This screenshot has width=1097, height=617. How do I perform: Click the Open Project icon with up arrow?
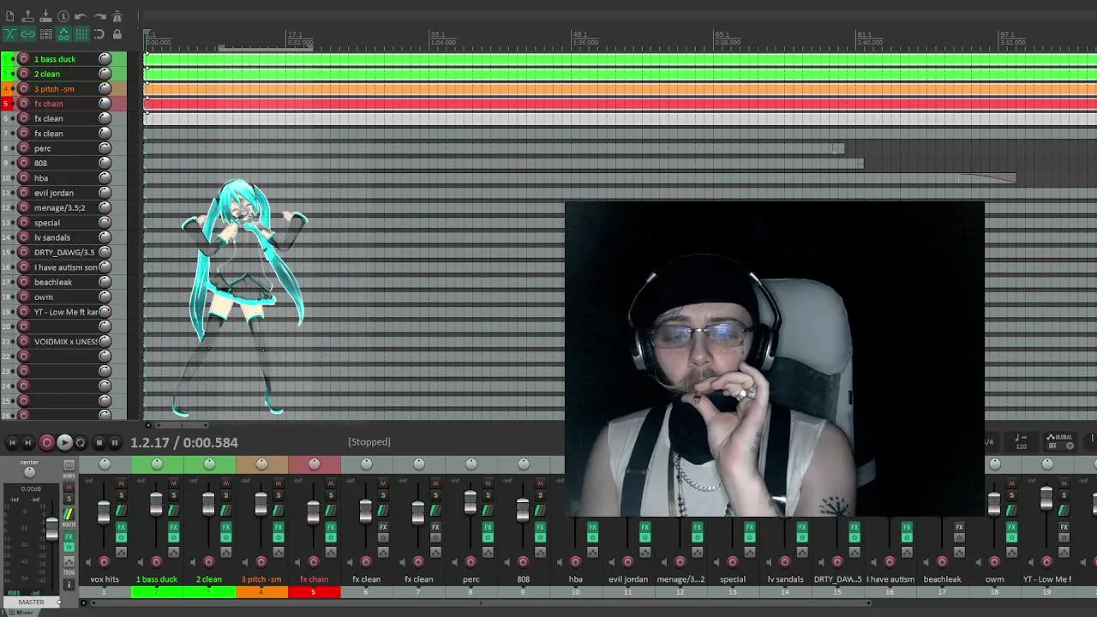click(x=27, y=16)
